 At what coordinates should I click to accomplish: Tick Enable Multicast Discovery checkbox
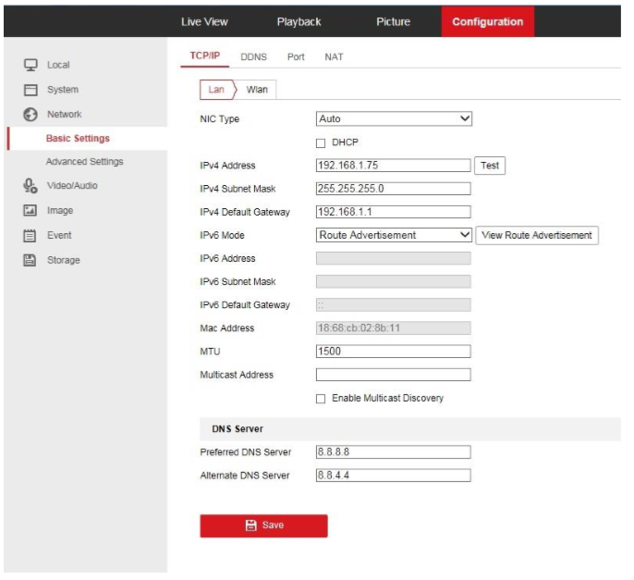tap(321, 399)
